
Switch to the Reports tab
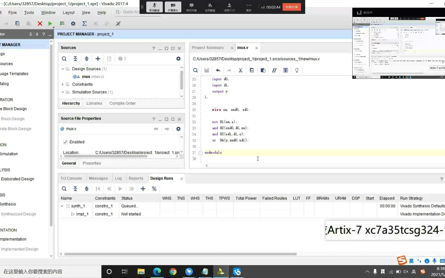(136, 178)
